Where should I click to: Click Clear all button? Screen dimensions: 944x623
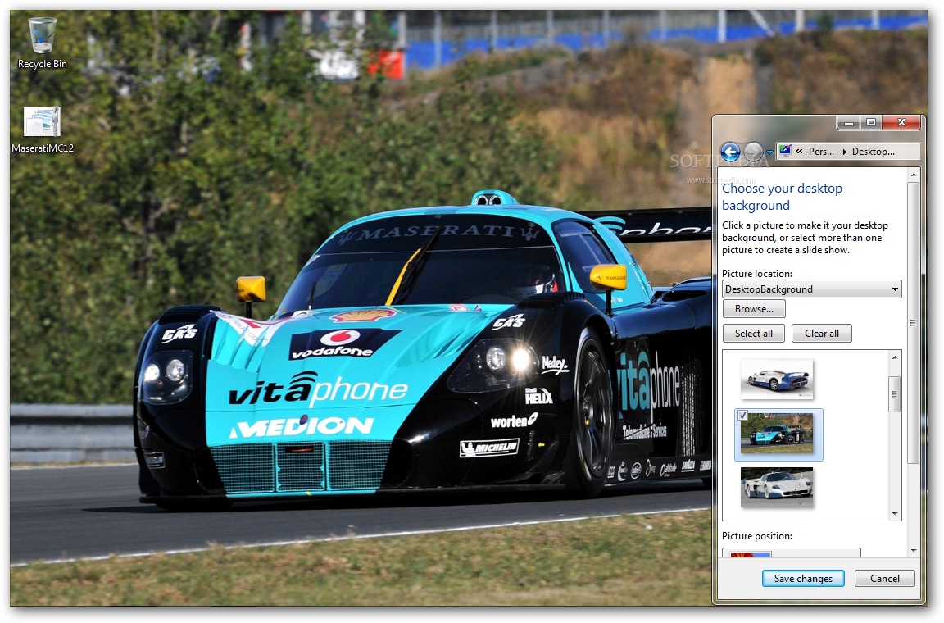[822, 334]
